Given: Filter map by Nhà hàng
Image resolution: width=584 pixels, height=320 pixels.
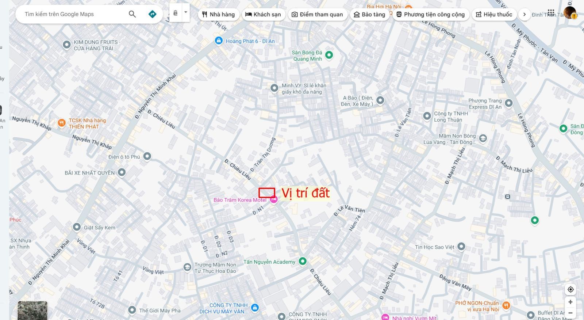Looking at the screenshot, I should [x=219, y=15].
